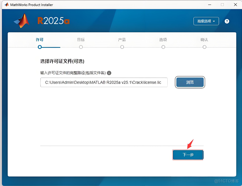Screen dimensions: 242x186
Task: Click the MATLAB membrane logo
Action: (x=21, y=21)
